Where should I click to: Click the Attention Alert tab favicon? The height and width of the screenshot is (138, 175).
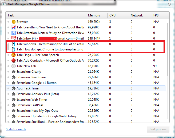14,33
